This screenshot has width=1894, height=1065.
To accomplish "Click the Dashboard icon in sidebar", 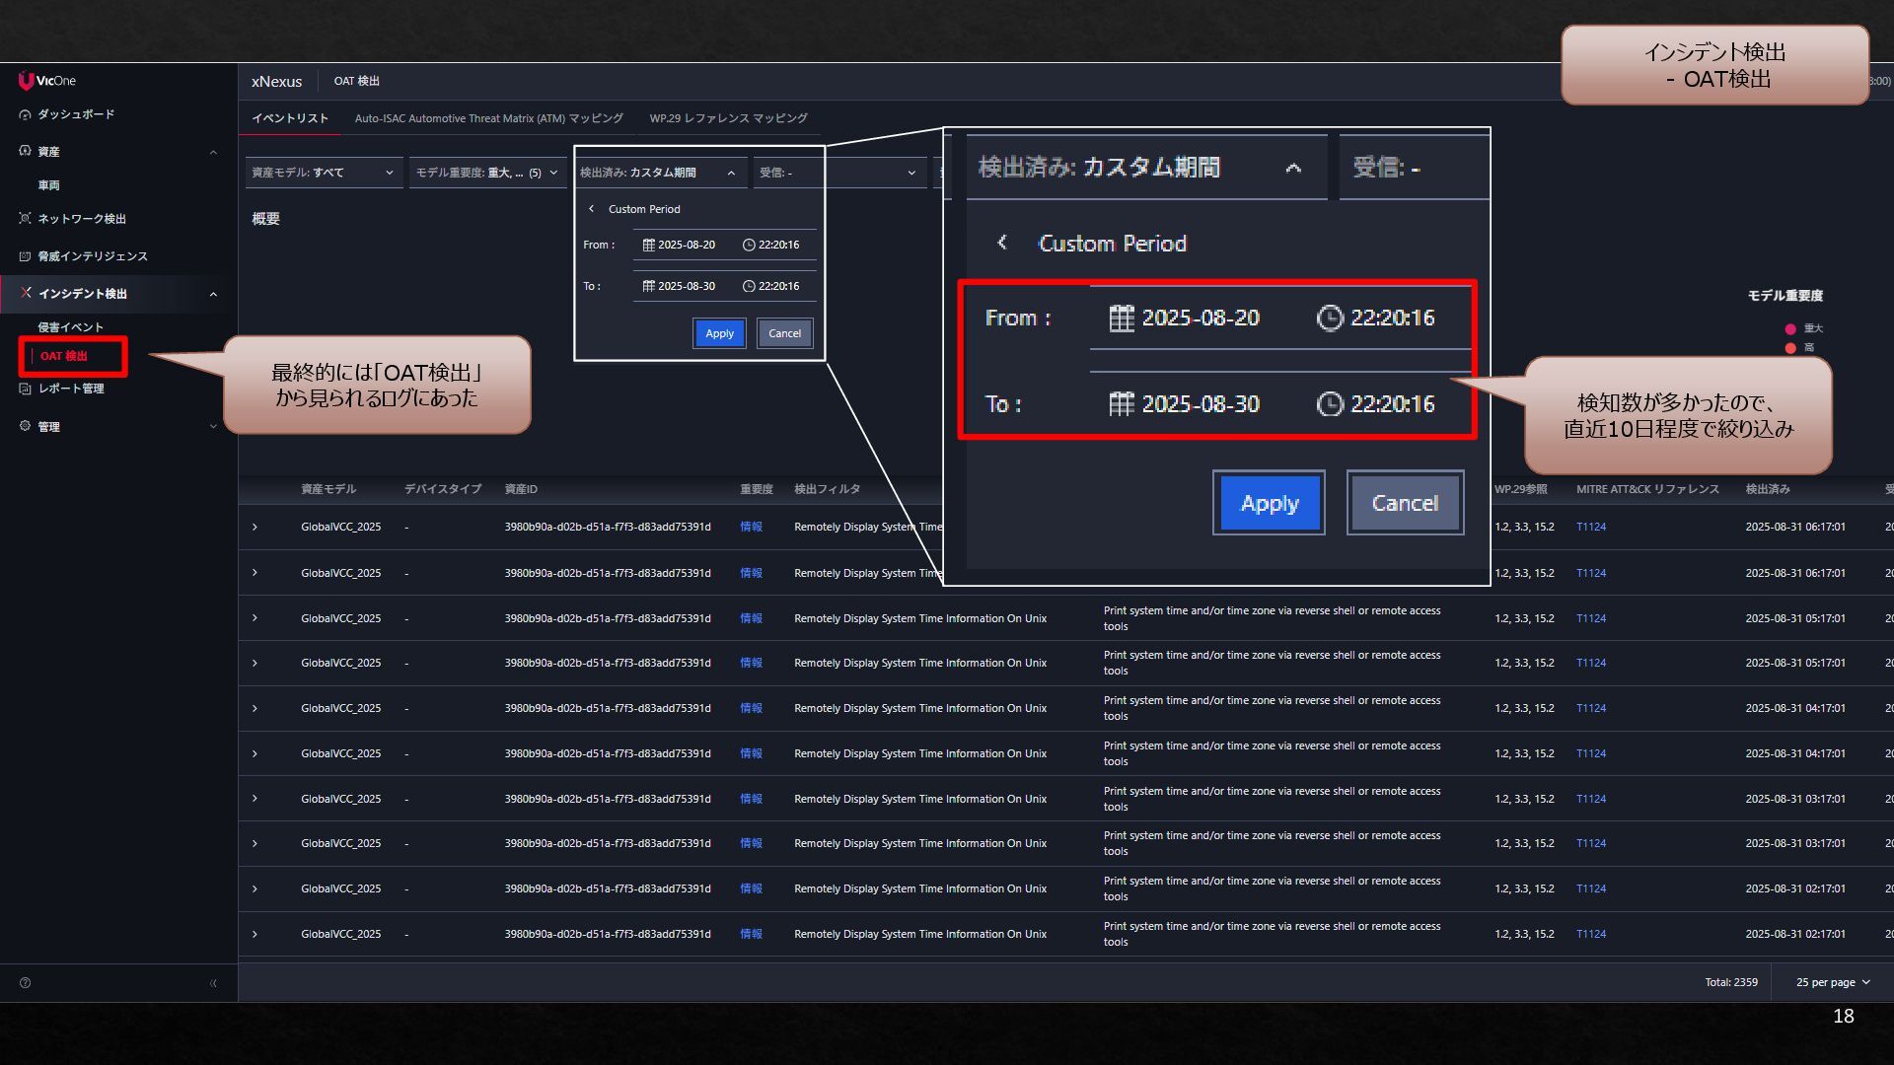I will point(25,114).
